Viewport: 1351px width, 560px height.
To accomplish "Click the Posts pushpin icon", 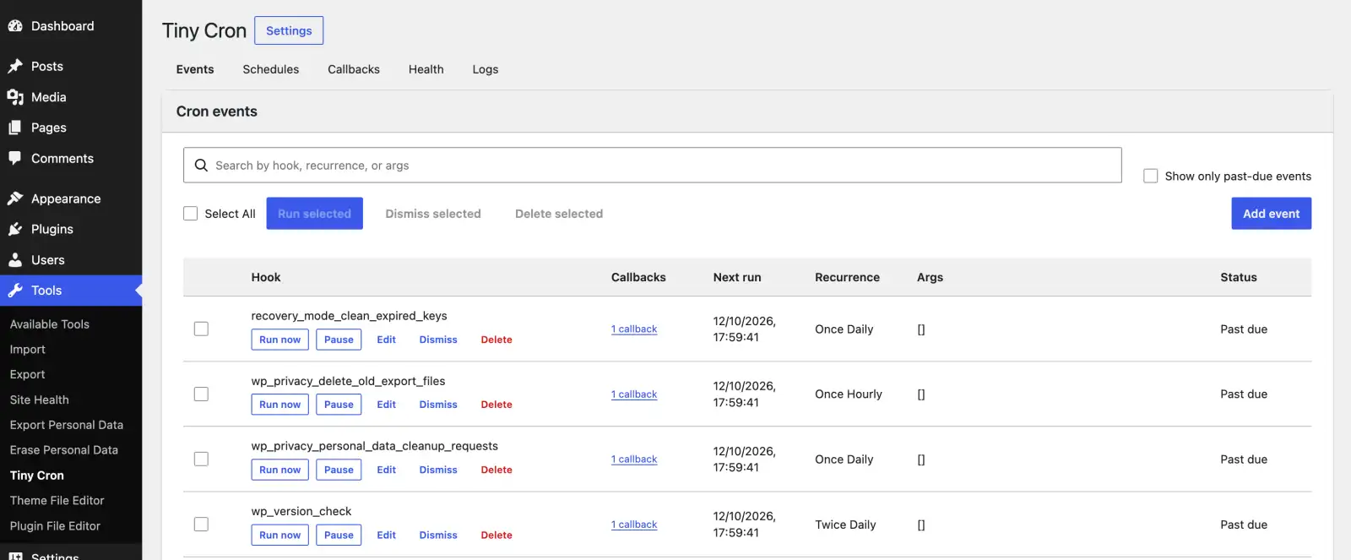I will 15,66.
